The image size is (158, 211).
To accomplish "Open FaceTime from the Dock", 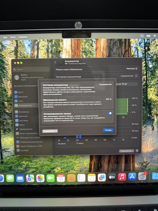I will 51,178.
